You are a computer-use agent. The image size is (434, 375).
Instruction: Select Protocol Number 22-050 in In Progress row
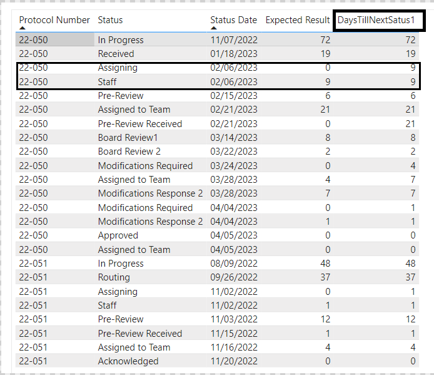[x=33, y=40]
